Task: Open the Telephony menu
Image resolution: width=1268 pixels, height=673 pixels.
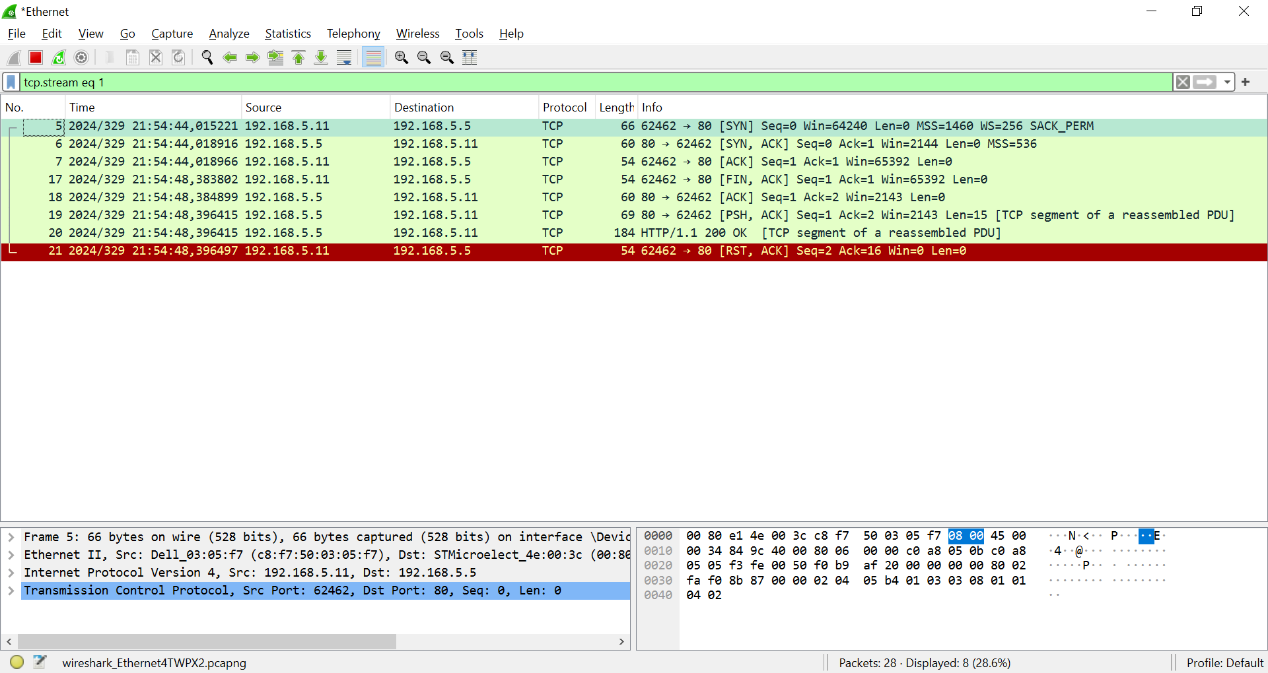Action: click(x=353, y=34)
